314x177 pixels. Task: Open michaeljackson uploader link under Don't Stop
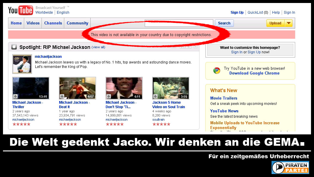pyautogui.click(x=117, y=119)
